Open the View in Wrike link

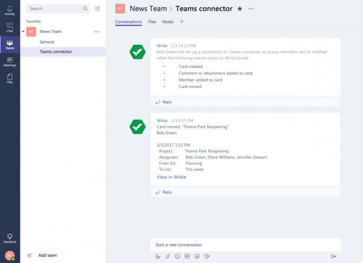171,177
